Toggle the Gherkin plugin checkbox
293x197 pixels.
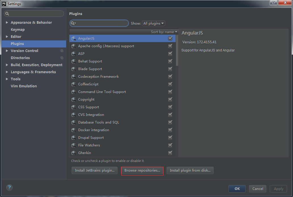click(170, 153)
